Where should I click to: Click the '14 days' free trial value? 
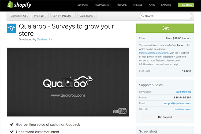click(x=187, y=71)
